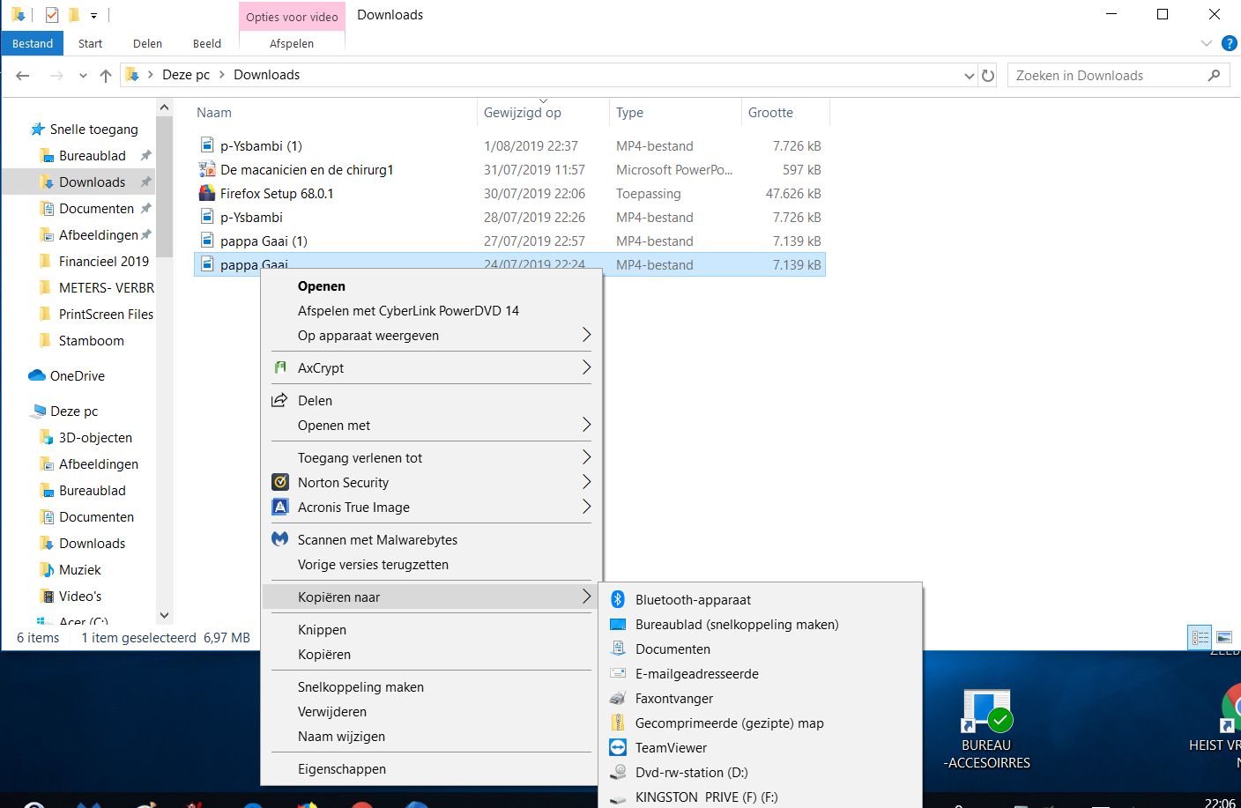Screen dimensions: 1241x808
Task: Open the help question mark icon
Action: tap(1230, 43)
